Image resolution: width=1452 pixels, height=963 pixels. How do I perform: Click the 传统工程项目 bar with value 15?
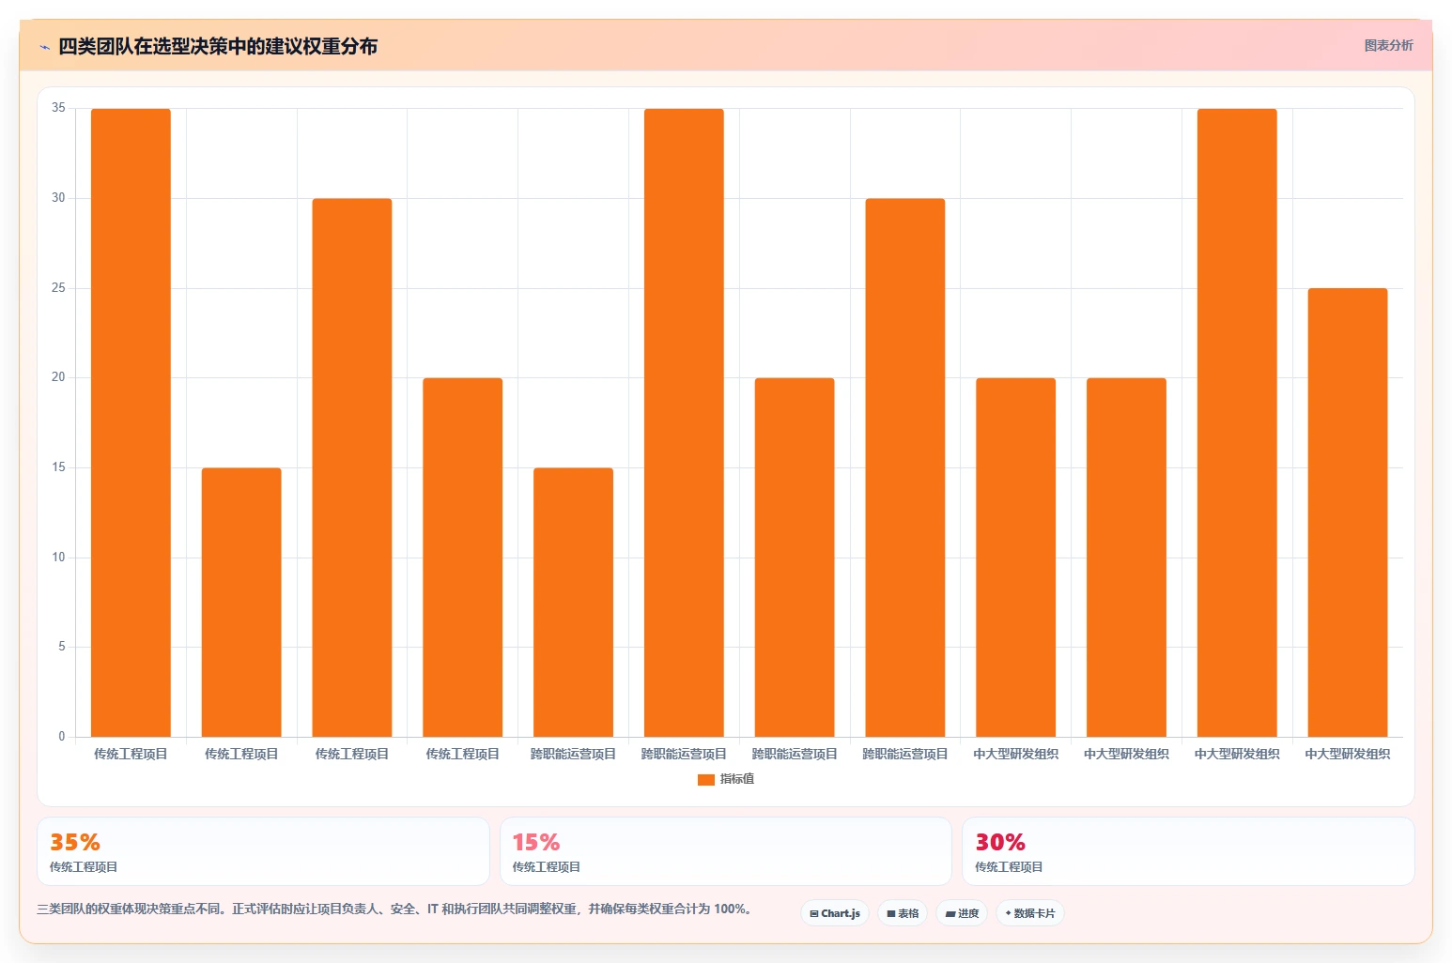point(241,603)
